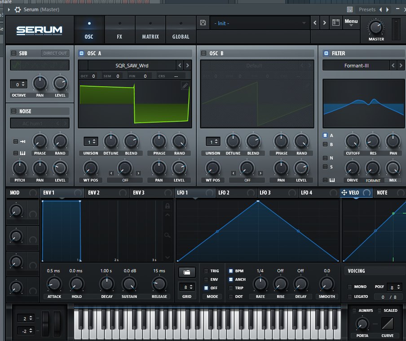The image size is (406, 341).
Task: Enable the SUB oscillator
Action: [x=13, y=53]
